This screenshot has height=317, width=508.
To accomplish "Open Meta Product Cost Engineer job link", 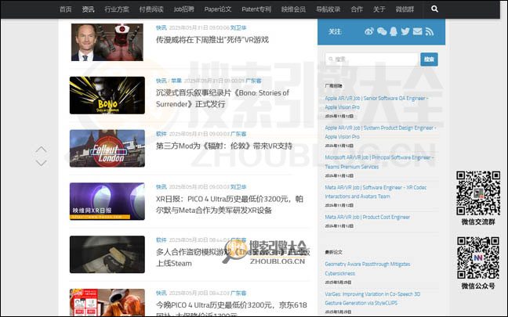I will tap(368, 217).
